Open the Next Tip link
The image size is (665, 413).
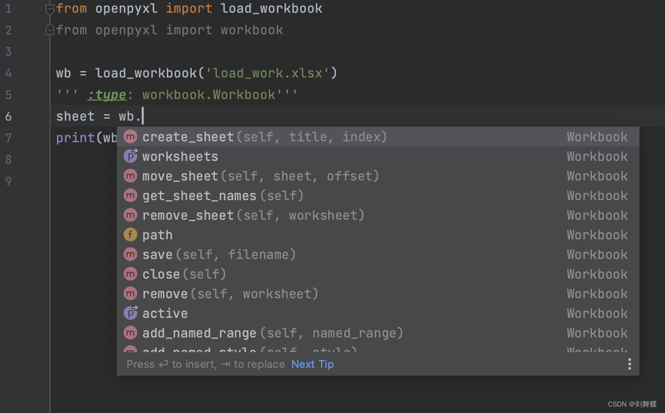pos(312,364)
